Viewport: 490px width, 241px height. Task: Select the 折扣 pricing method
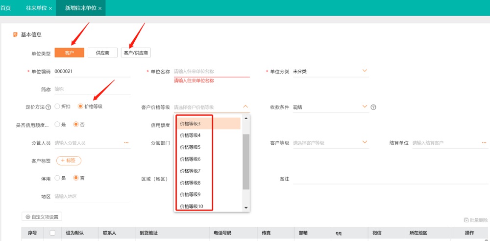57,107
